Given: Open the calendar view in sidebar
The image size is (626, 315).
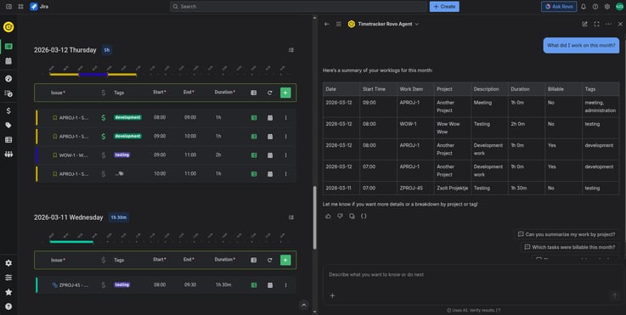Looking at the screenshot, I should [8, 61].
